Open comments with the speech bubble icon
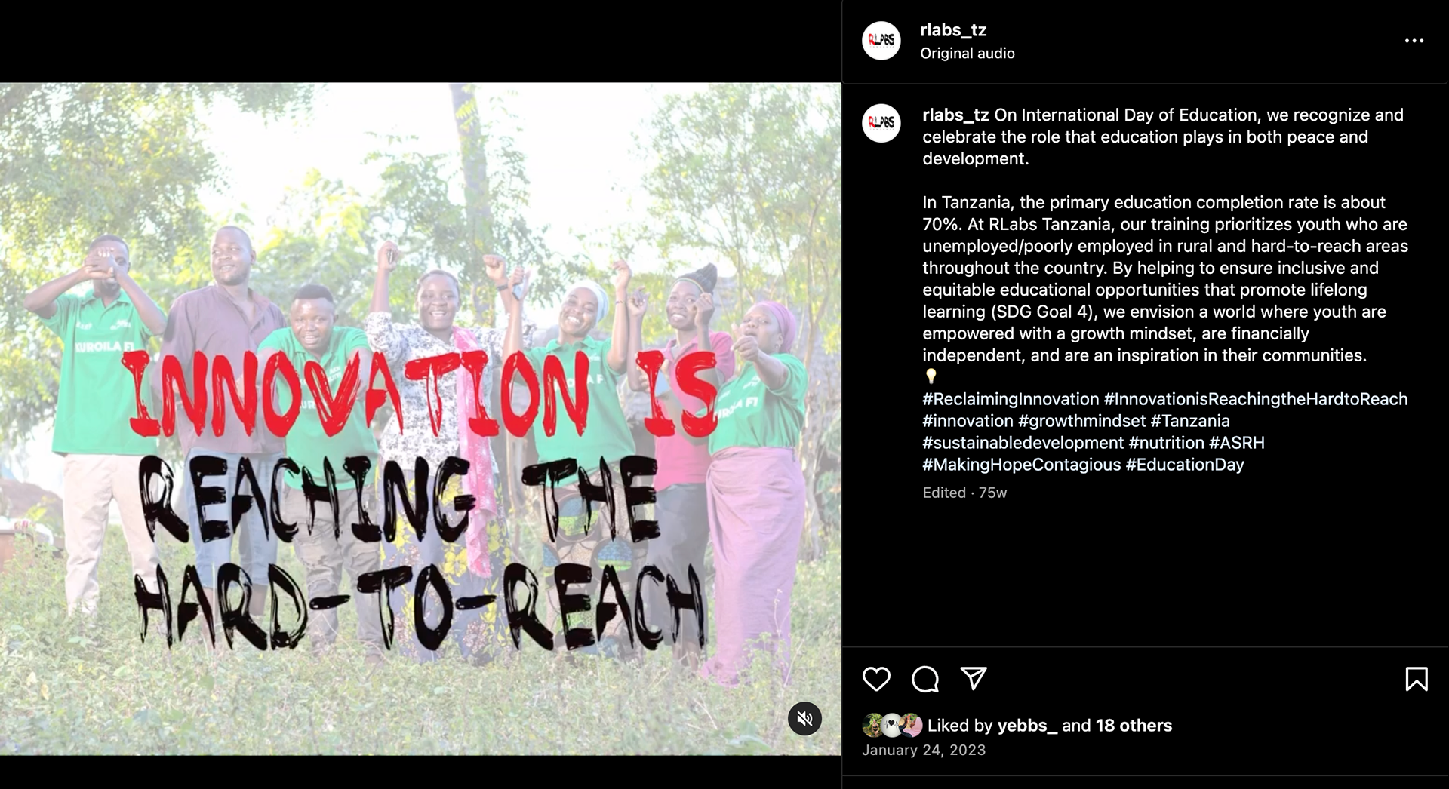The image size is (1449, 789). point(925,679)
